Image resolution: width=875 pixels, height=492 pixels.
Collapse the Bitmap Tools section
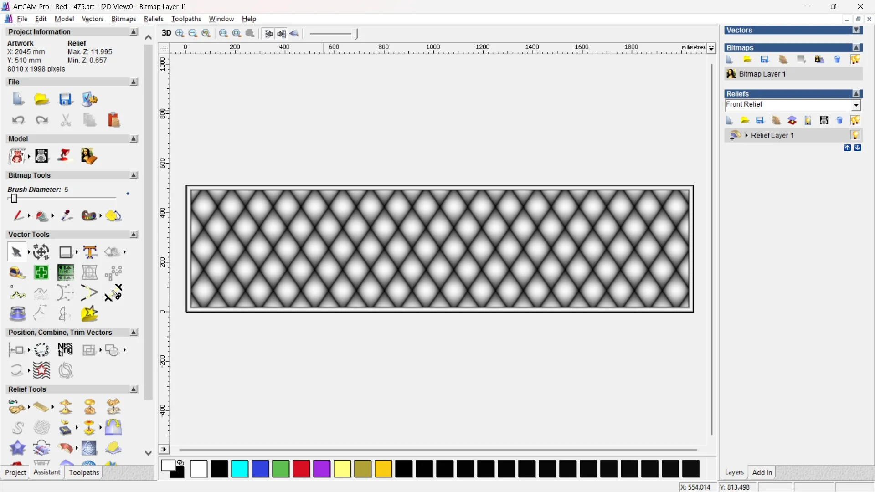tap(134, 175)
